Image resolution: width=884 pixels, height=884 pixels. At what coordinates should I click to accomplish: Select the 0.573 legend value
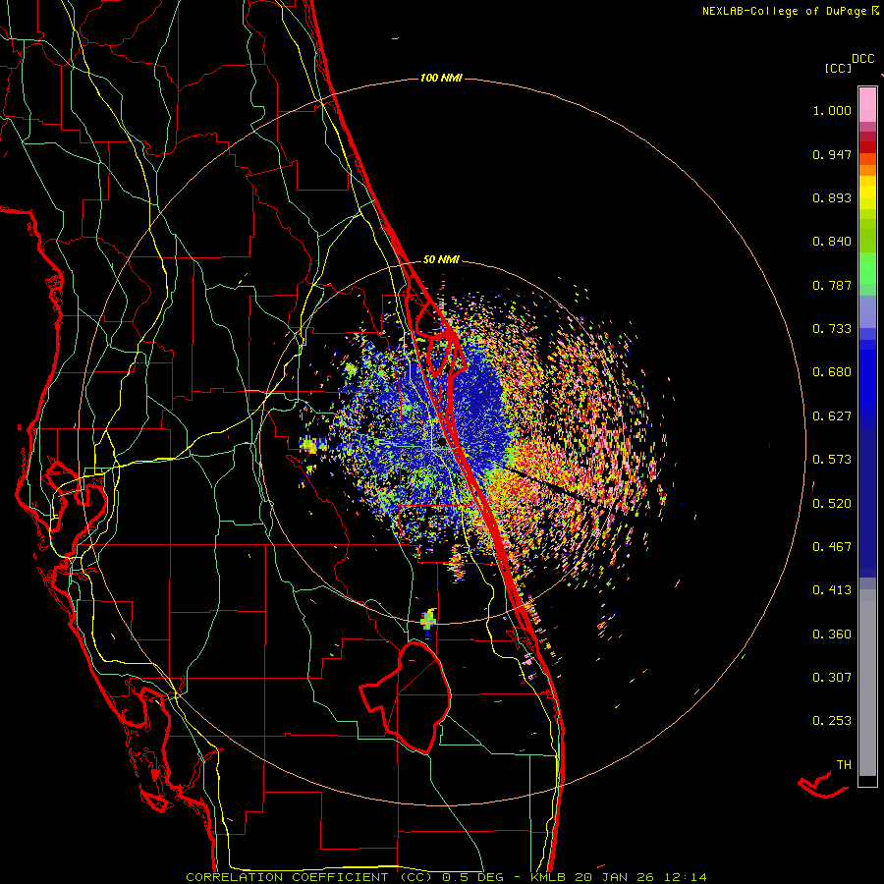832,460
